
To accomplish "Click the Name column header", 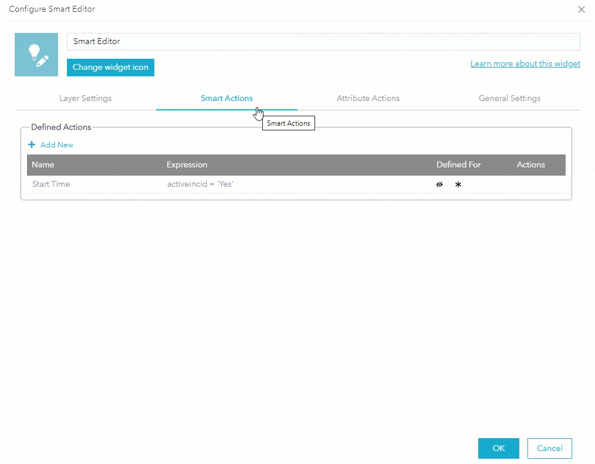I will [x=43, y=164].
